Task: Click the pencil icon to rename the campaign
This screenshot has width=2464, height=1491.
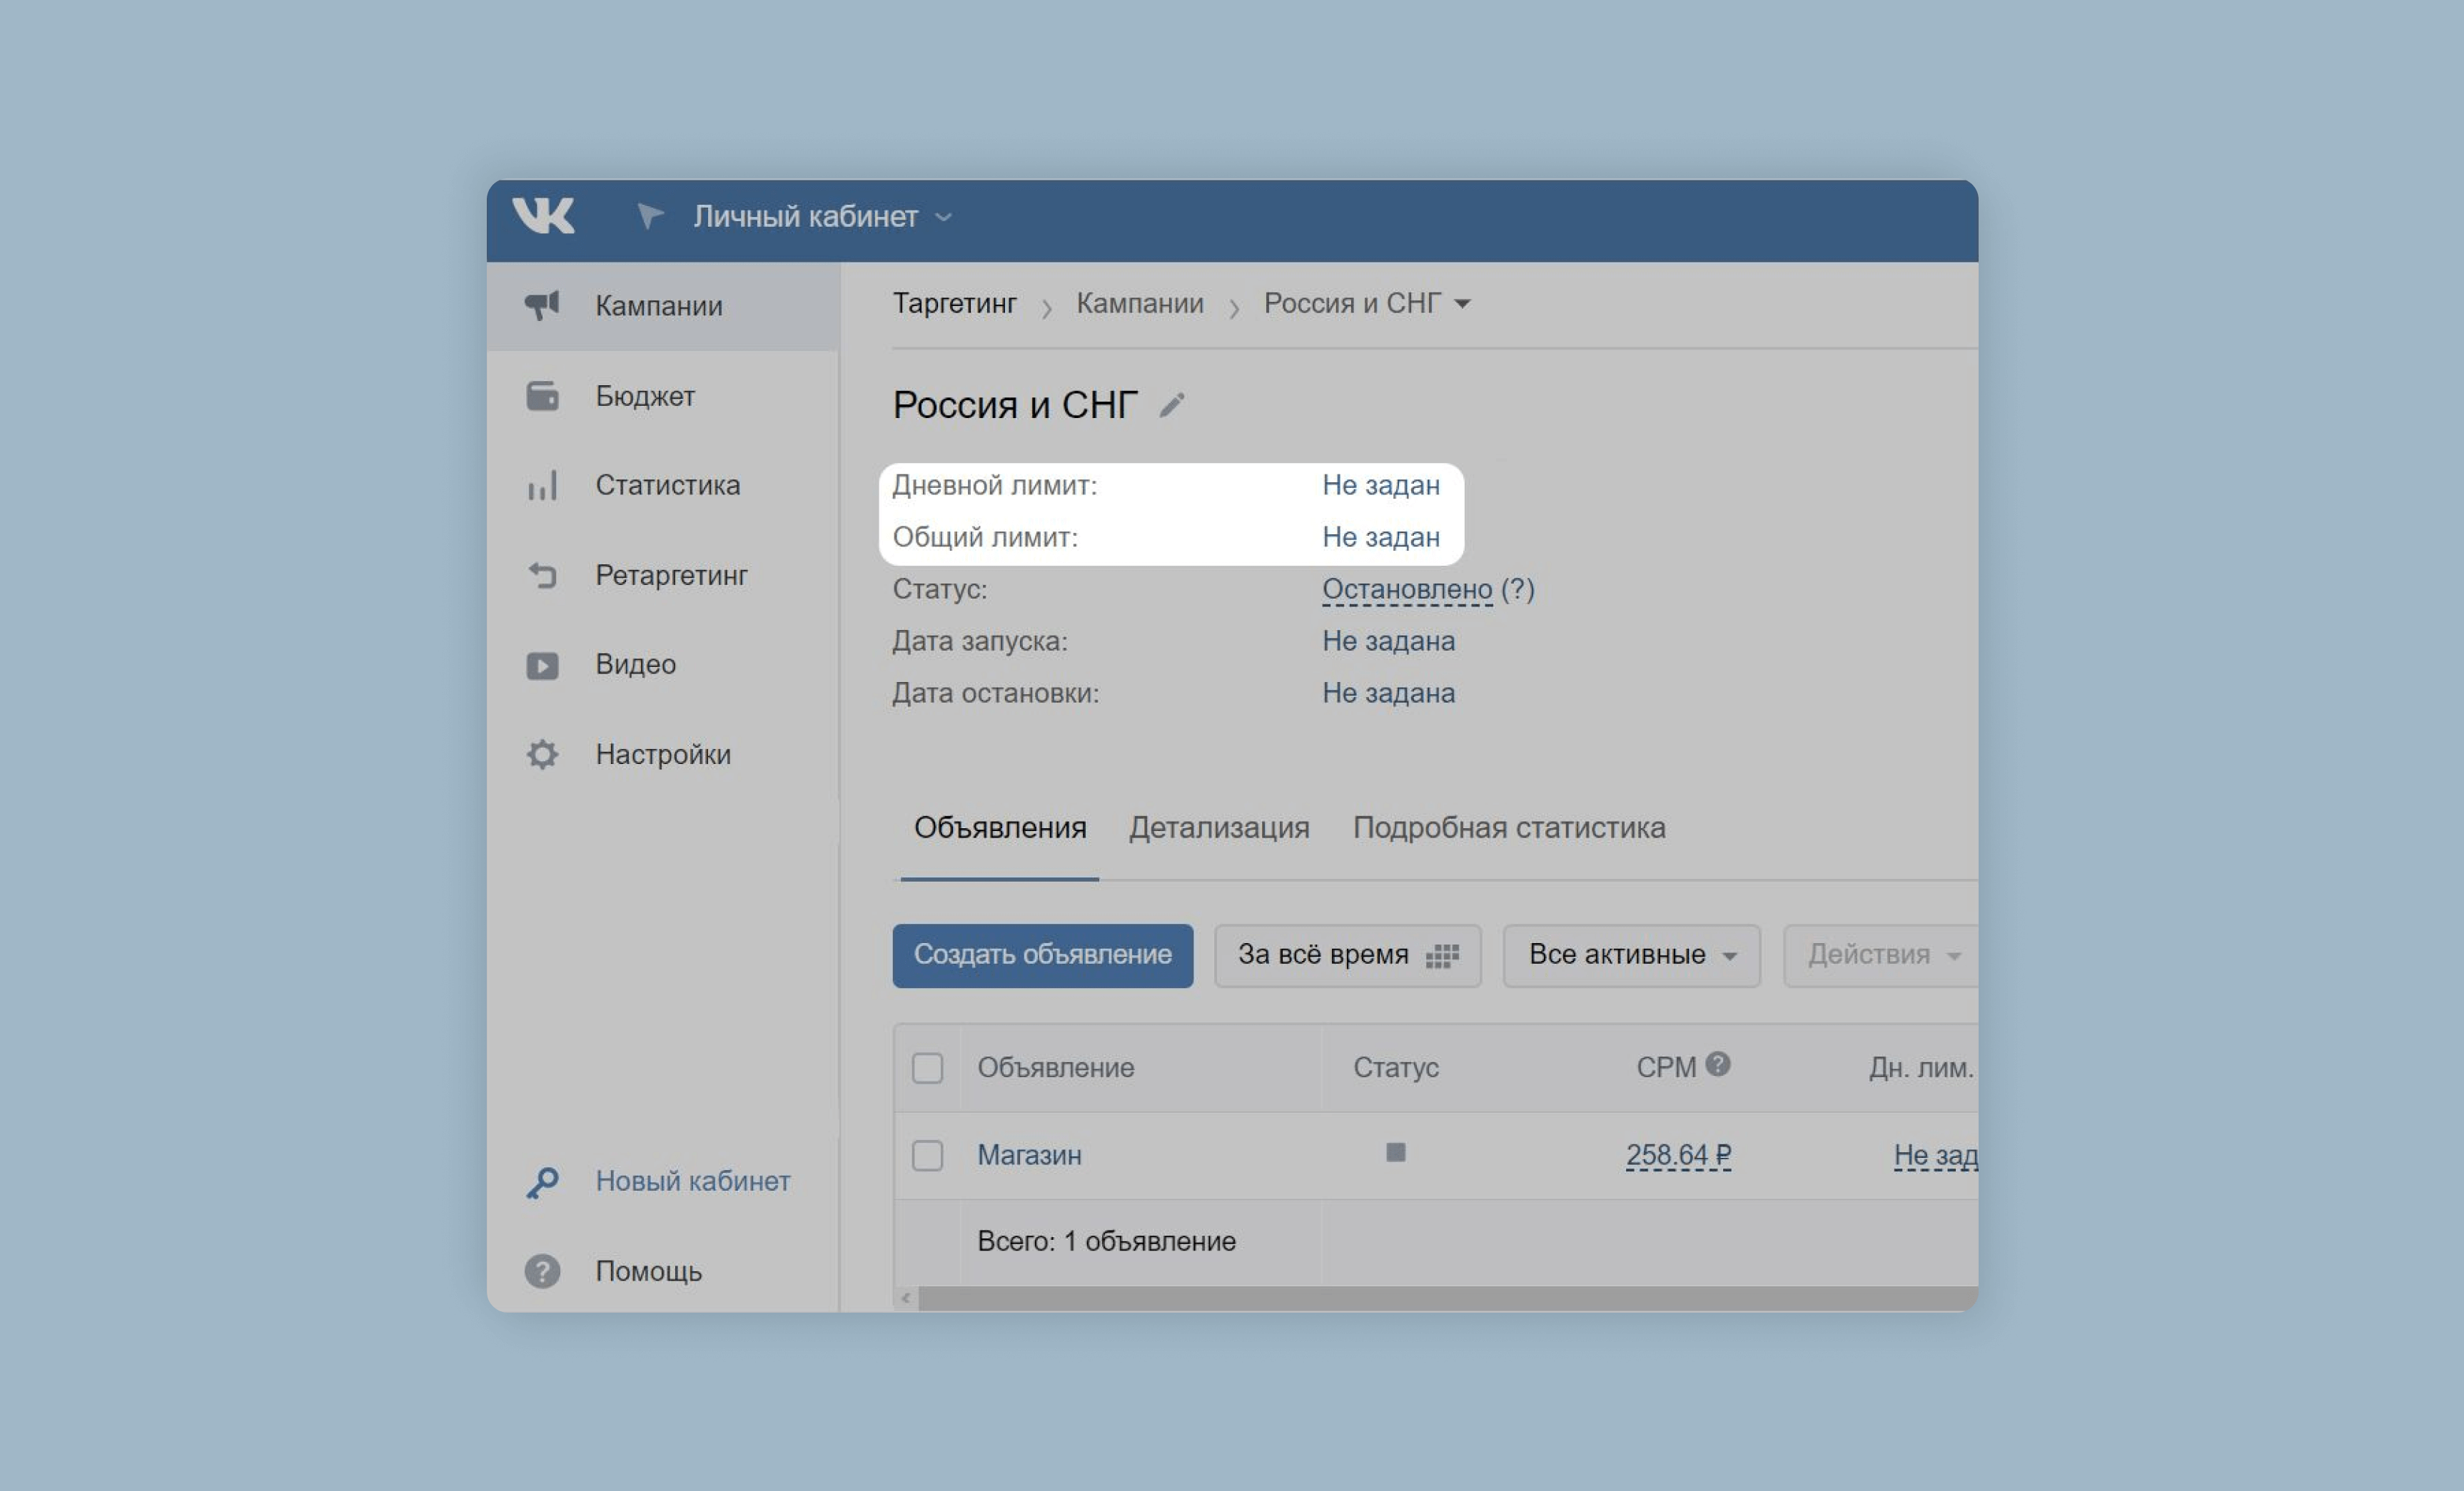Action: coord(1171,404)
